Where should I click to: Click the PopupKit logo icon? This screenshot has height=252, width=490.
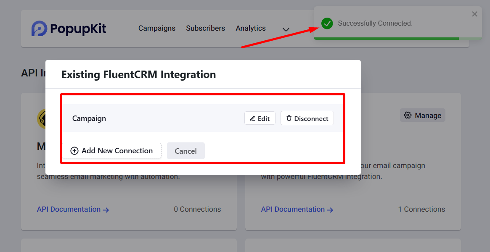click(x=39, y=29)
